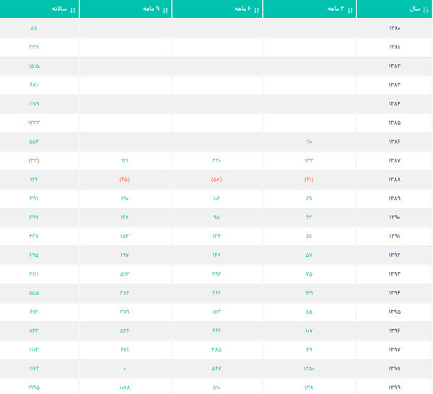Screen dimensions: 433x394
Task: Click 3-month value ۵۱ in ۱۳۹۱ row
Action: pos(309,236)
